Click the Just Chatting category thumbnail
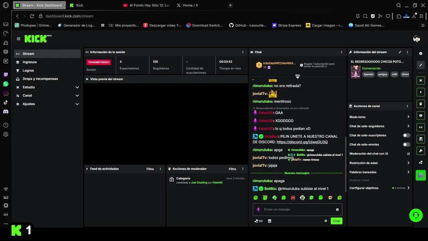This screenshot has height=241, width=428. 355,72
